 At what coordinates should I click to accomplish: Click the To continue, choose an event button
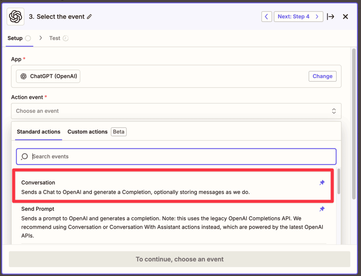pos(179,259)
